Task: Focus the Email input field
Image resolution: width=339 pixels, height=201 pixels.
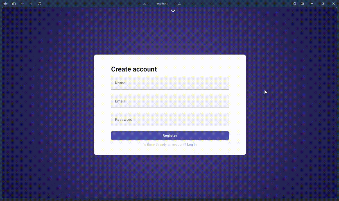Action: [x=170, y=101]
